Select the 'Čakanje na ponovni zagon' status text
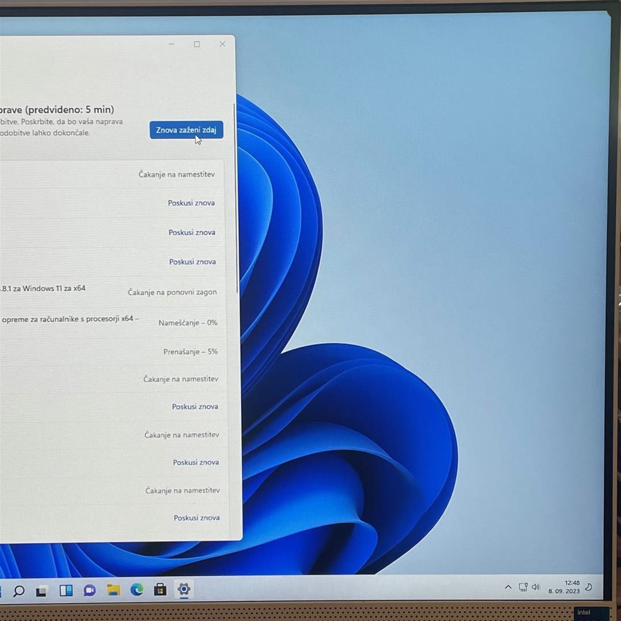 point(172,292)
